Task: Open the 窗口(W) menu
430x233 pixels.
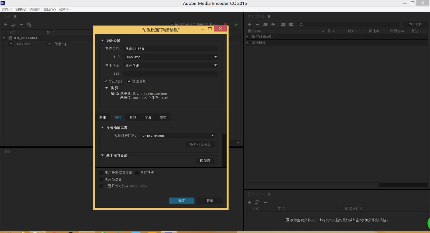Action: (x=50, y=9)
